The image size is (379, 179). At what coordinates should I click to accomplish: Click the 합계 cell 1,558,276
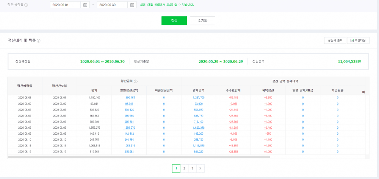(94, 128)
